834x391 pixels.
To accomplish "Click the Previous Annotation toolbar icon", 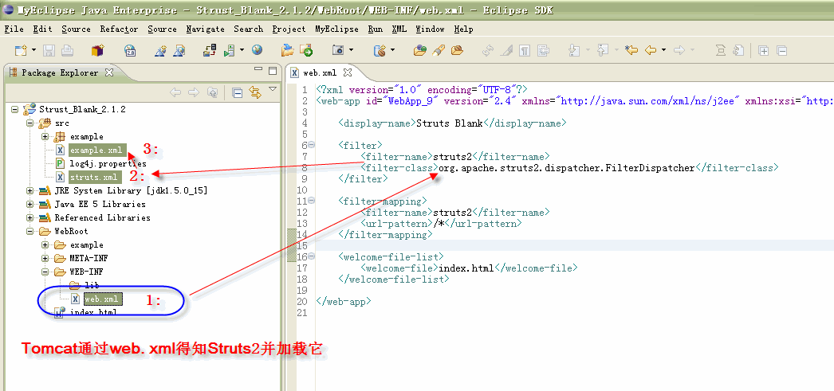I will (603, 50).
